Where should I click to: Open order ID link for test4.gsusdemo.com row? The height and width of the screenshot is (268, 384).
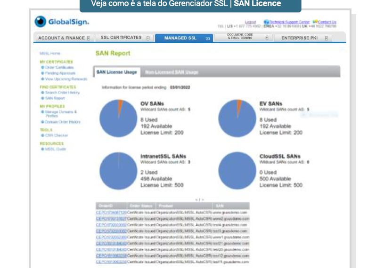point(111,225)
